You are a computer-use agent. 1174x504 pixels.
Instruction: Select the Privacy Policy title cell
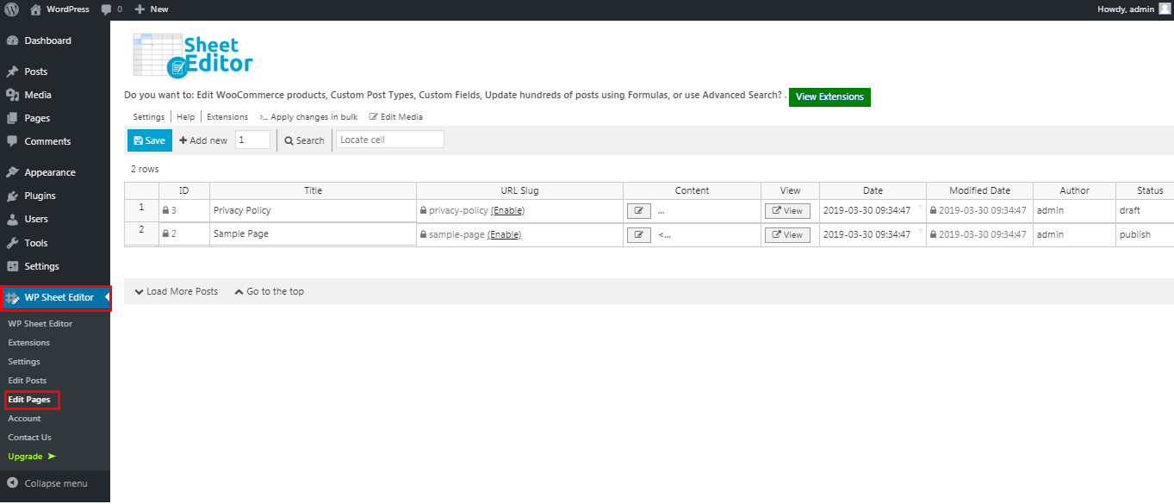pyautogui.click(x=313, y=210)
